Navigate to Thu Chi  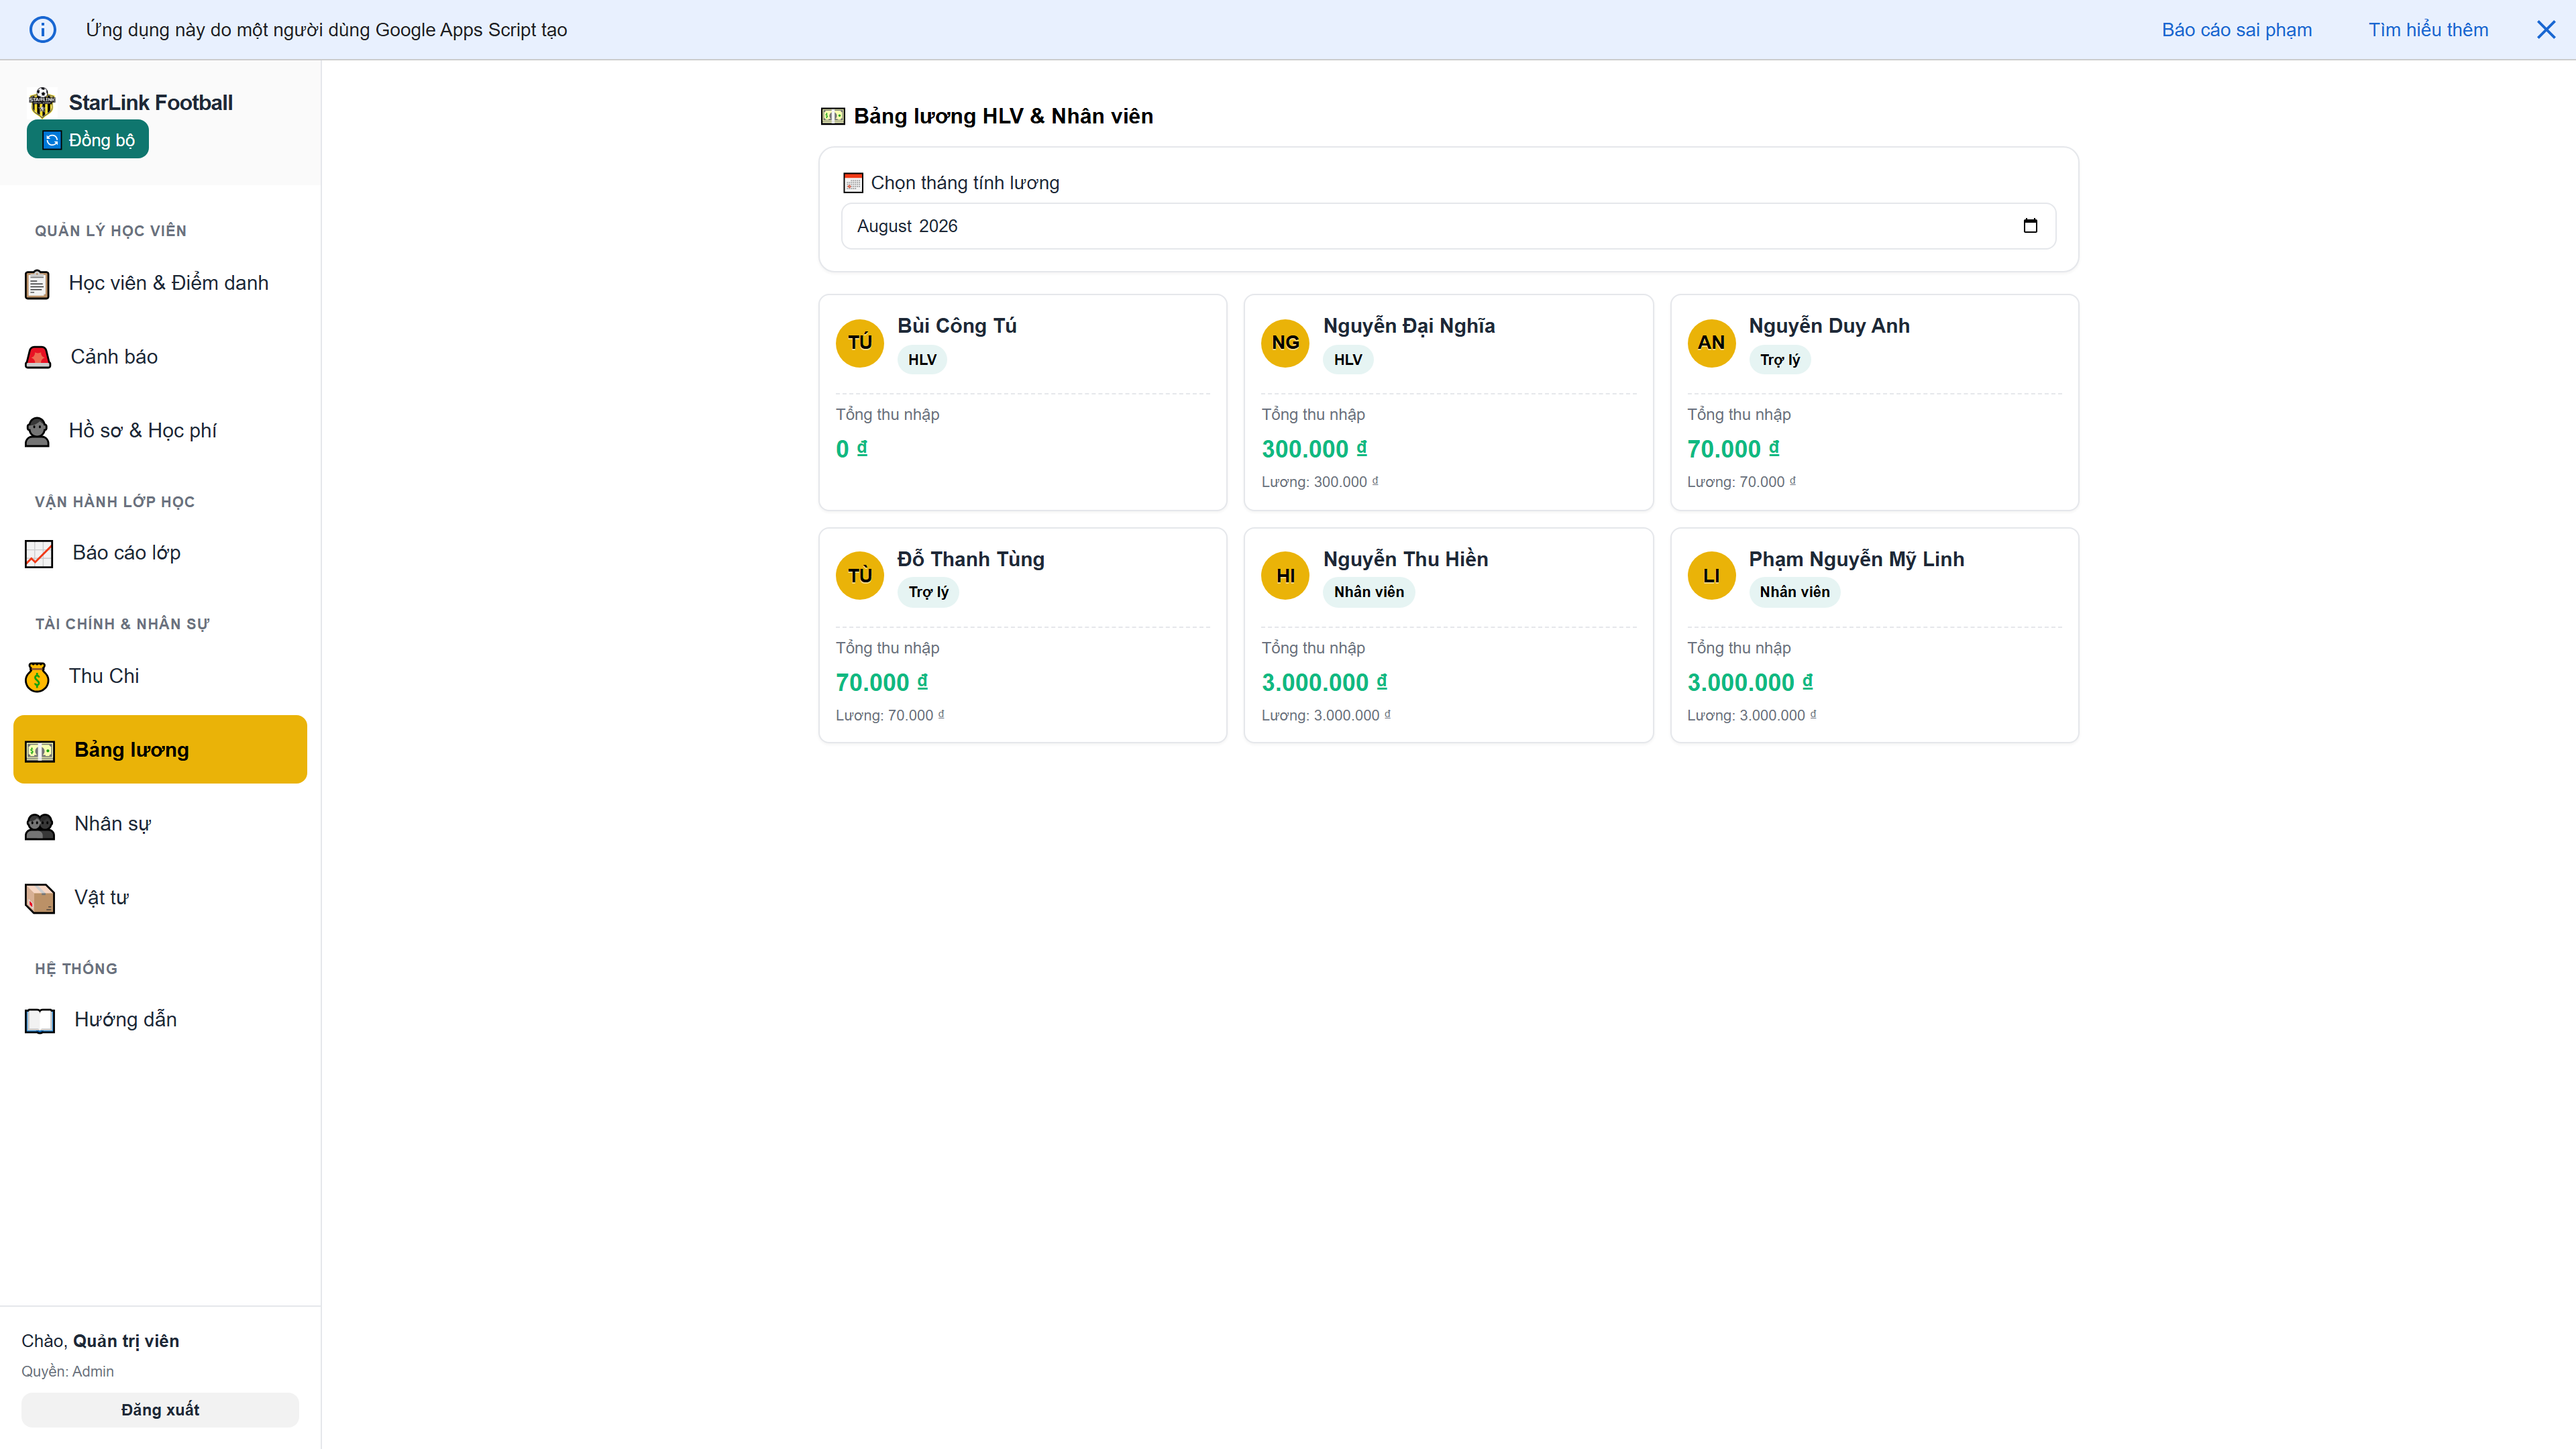160,676
